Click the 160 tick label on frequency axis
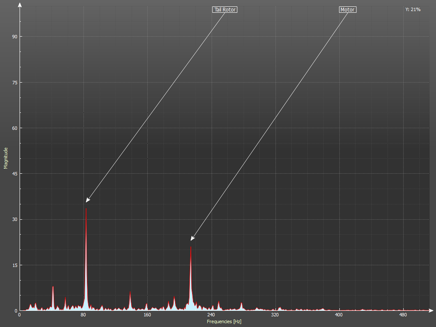 pyautogui.click(x=147, y=315)
